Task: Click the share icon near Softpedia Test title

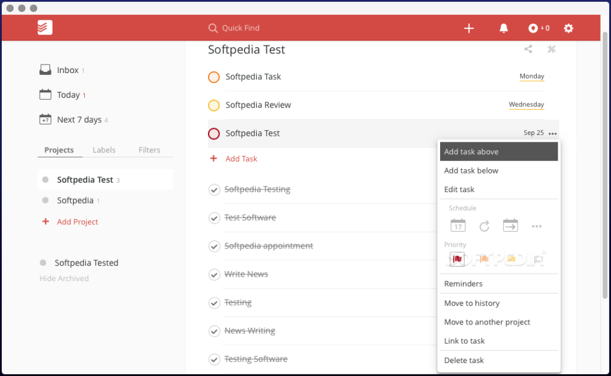Action: pos(528,49)
